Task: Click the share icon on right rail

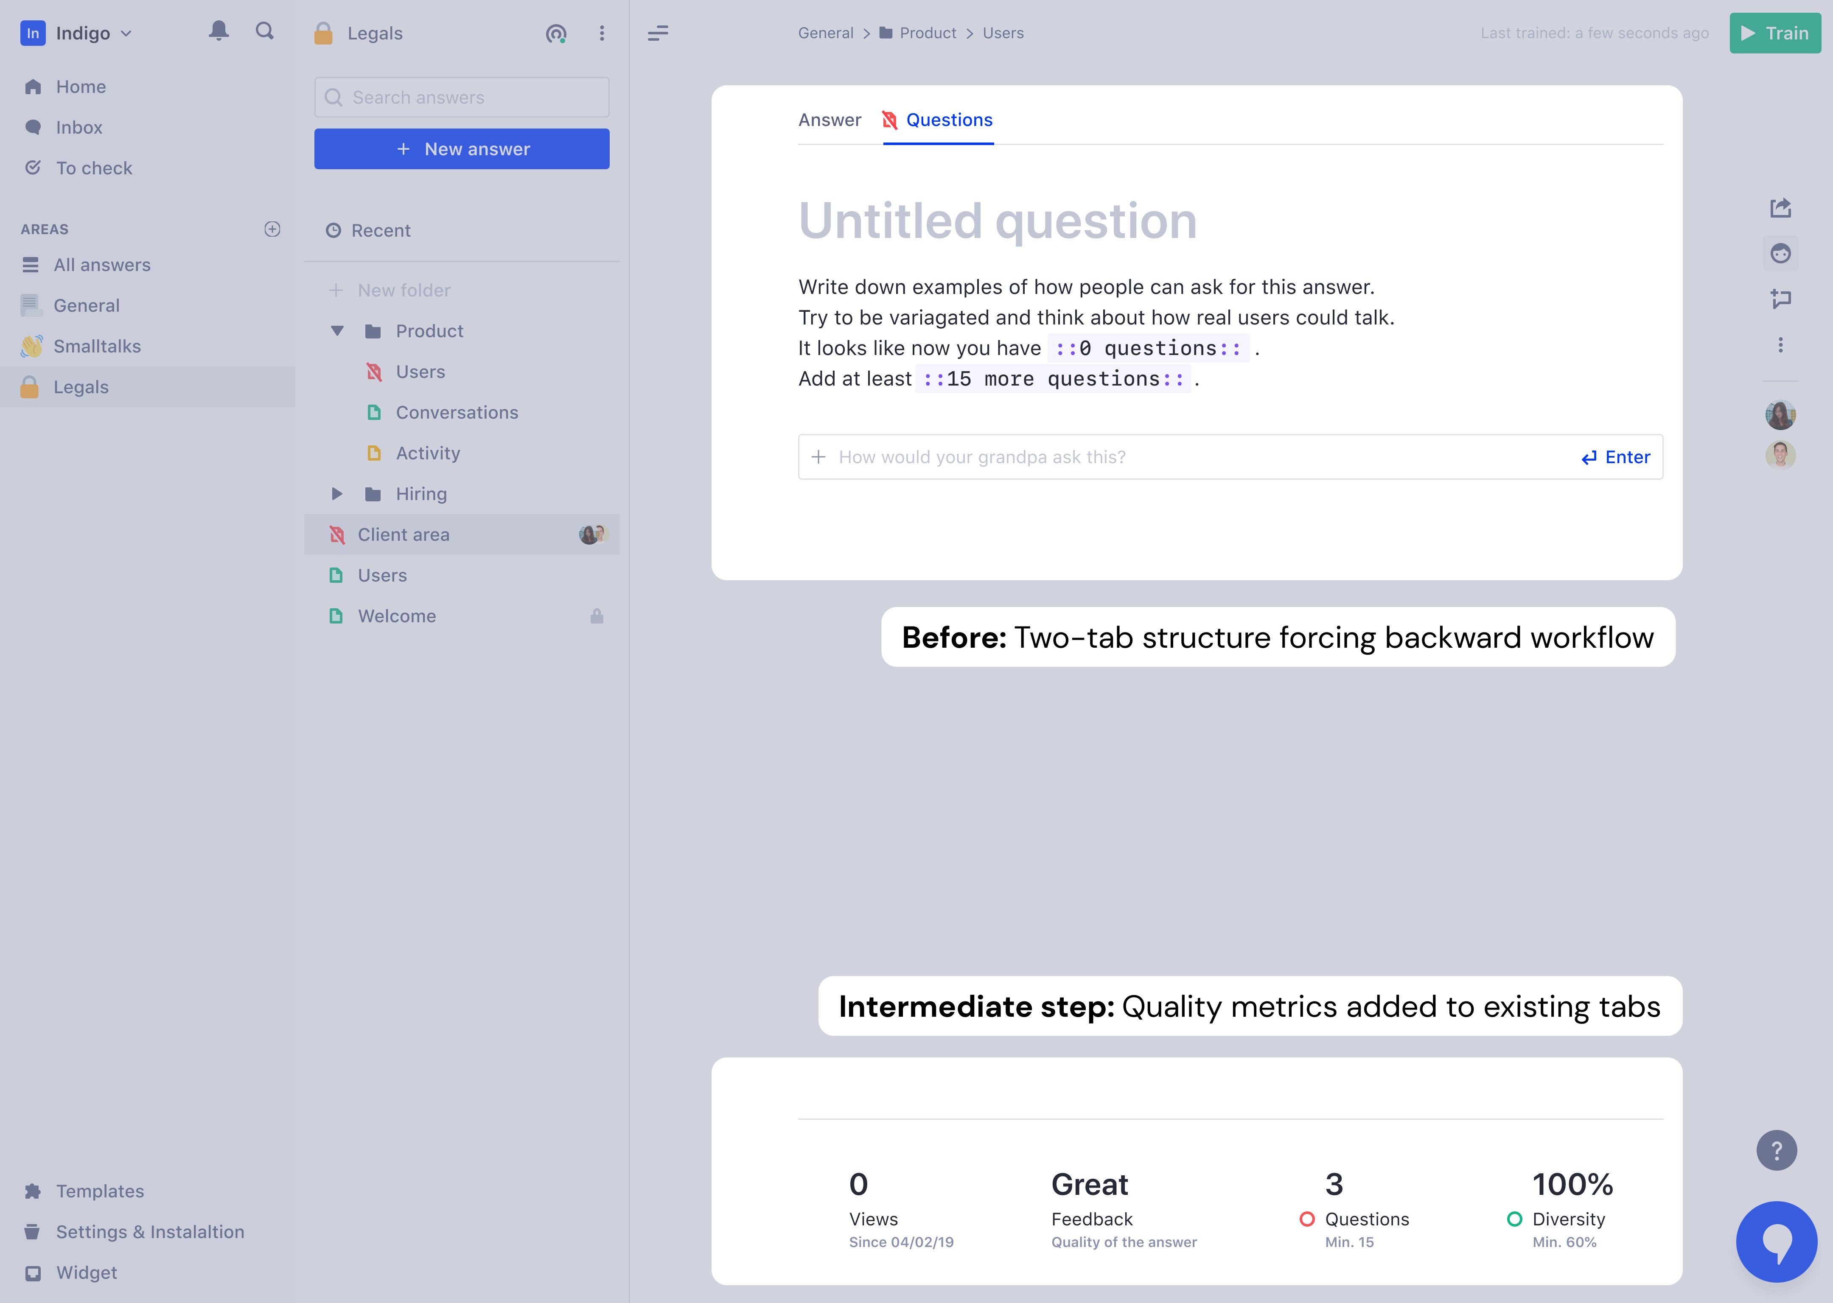Action: (x=1780, y=209)
